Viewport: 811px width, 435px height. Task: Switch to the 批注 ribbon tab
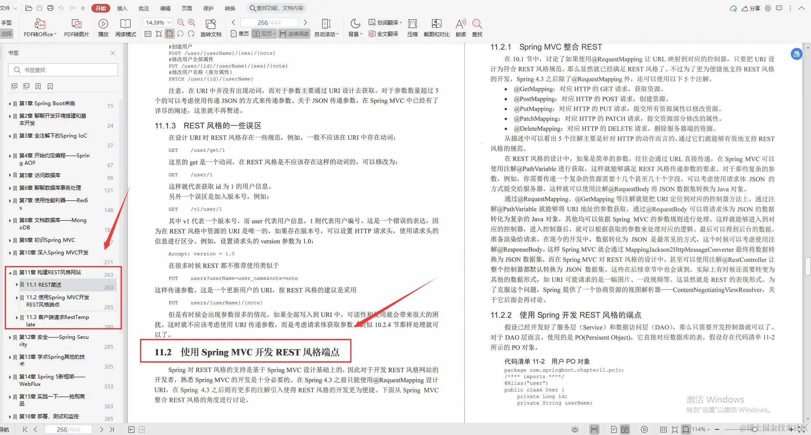[143, 8]
